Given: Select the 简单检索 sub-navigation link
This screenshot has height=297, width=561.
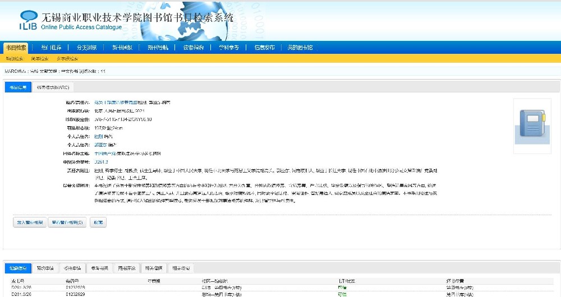Looking at the screenshot, I should click(x=40, y=58).
